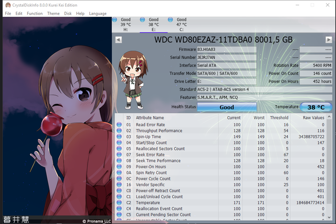Click status icon of Read Error Rate row
The image size is (336, 224).
click(x=119, y=125)
